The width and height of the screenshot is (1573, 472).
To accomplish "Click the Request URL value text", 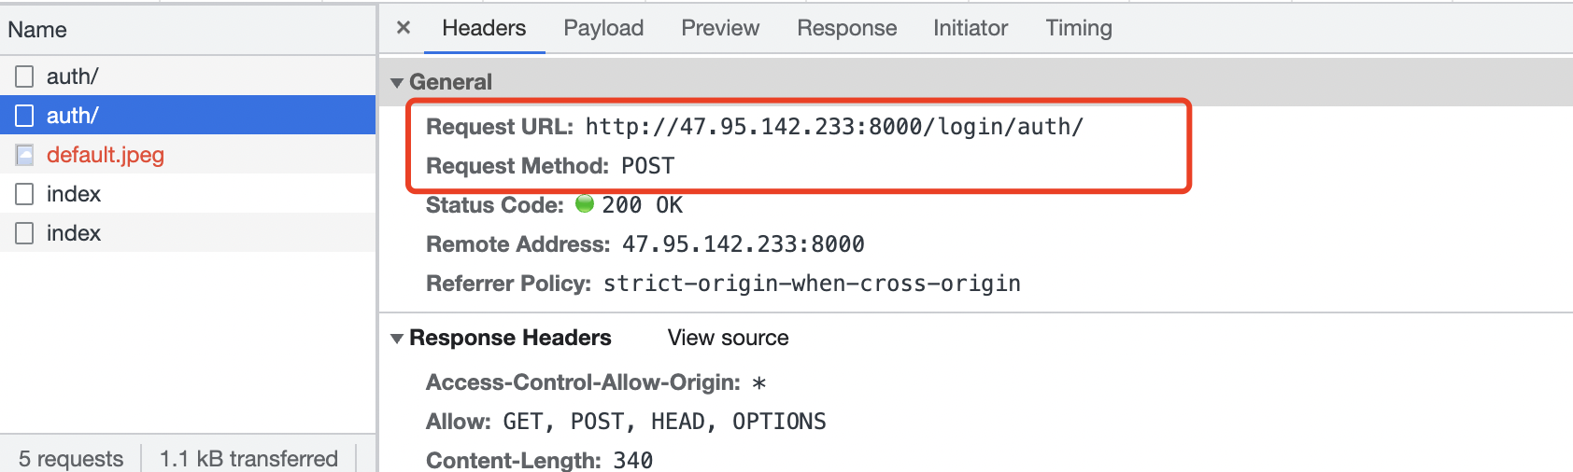I will (834, 127).
